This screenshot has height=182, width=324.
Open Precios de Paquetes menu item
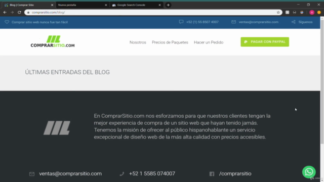click(170, 42)
